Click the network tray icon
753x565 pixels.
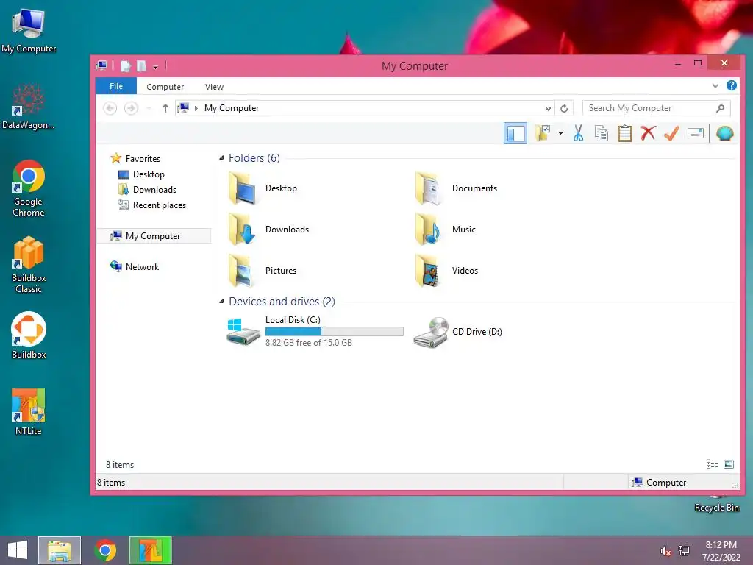click(684, 551)
